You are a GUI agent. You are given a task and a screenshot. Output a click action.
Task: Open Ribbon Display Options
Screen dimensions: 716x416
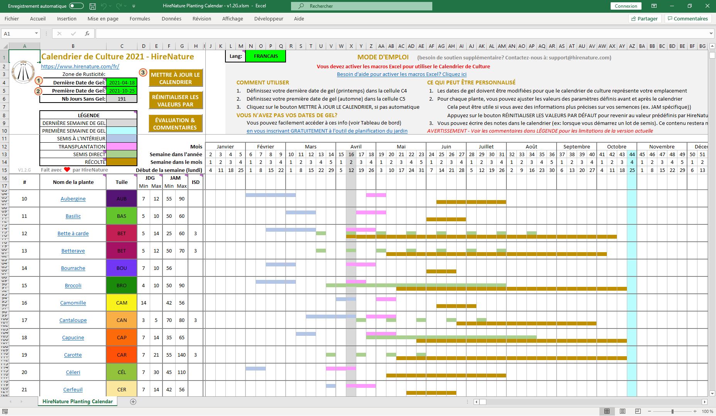[654, 6]
